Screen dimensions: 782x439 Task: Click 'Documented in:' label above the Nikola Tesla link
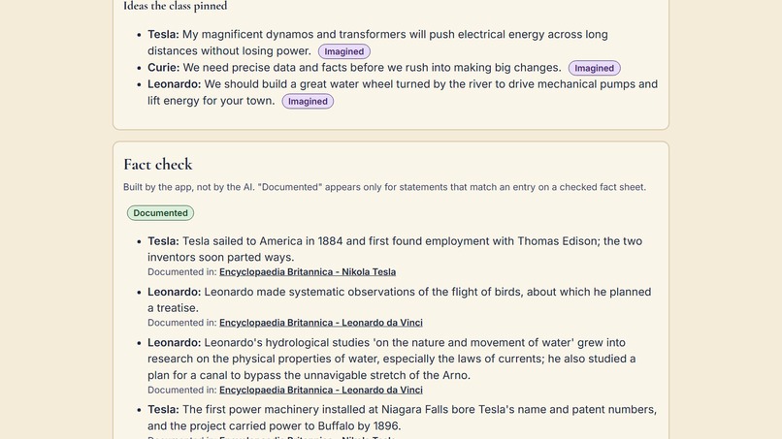[182, 272]
